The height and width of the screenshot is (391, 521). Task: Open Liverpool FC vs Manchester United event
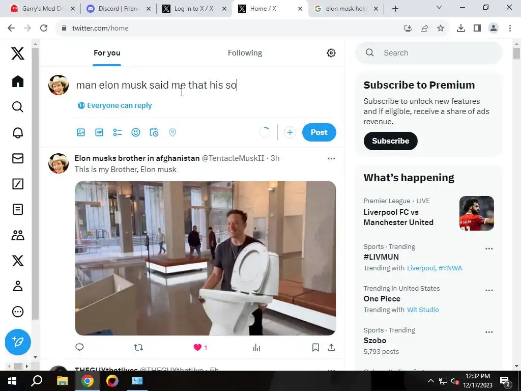coord(428,213)
